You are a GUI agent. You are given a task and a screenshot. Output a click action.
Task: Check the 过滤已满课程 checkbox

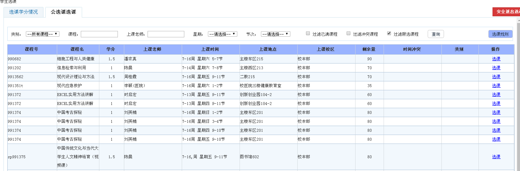click(x=308, y=33)
